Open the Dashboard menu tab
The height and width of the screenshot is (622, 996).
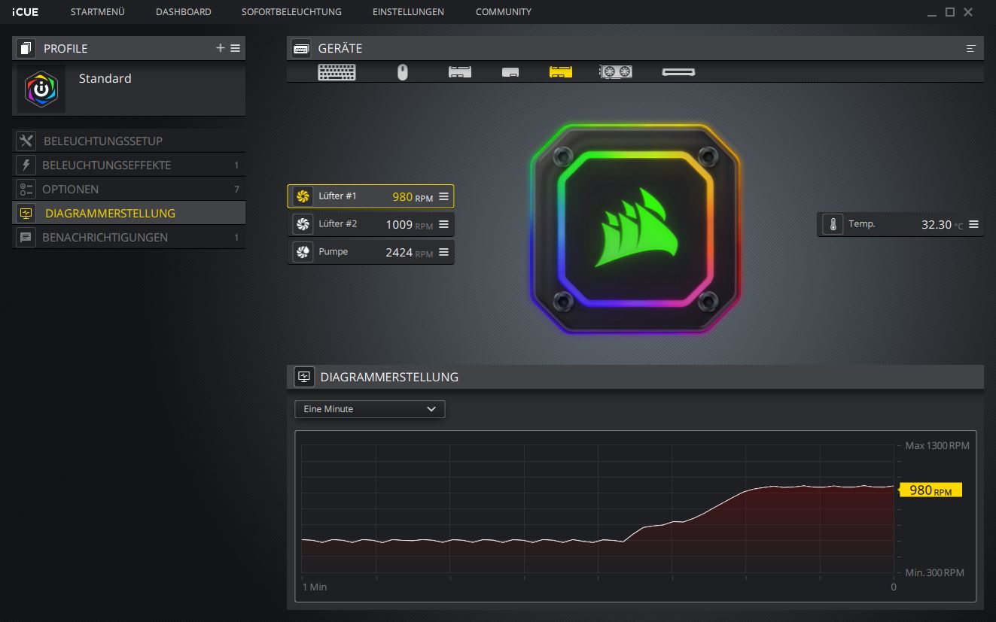[x=183, y=12]
